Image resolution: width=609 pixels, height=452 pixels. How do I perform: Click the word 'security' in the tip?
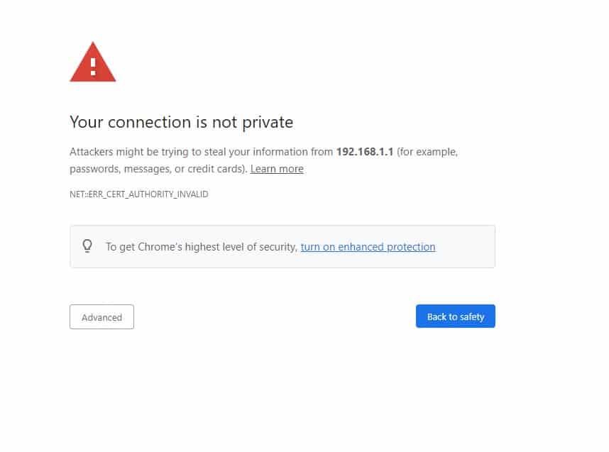[x=276, y=247]
